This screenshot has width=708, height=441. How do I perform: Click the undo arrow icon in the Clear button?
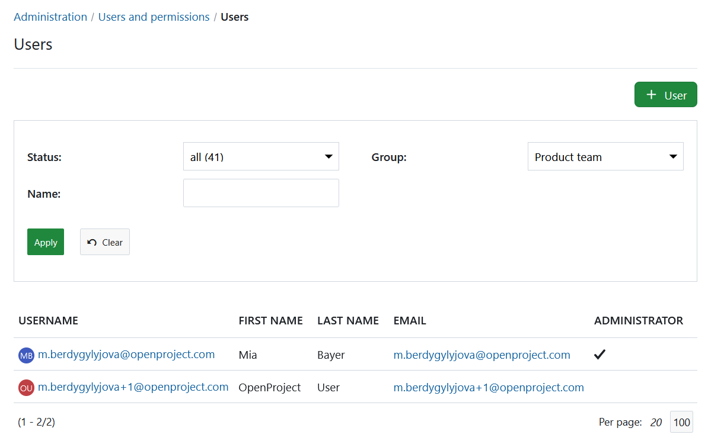click(93, 242)
